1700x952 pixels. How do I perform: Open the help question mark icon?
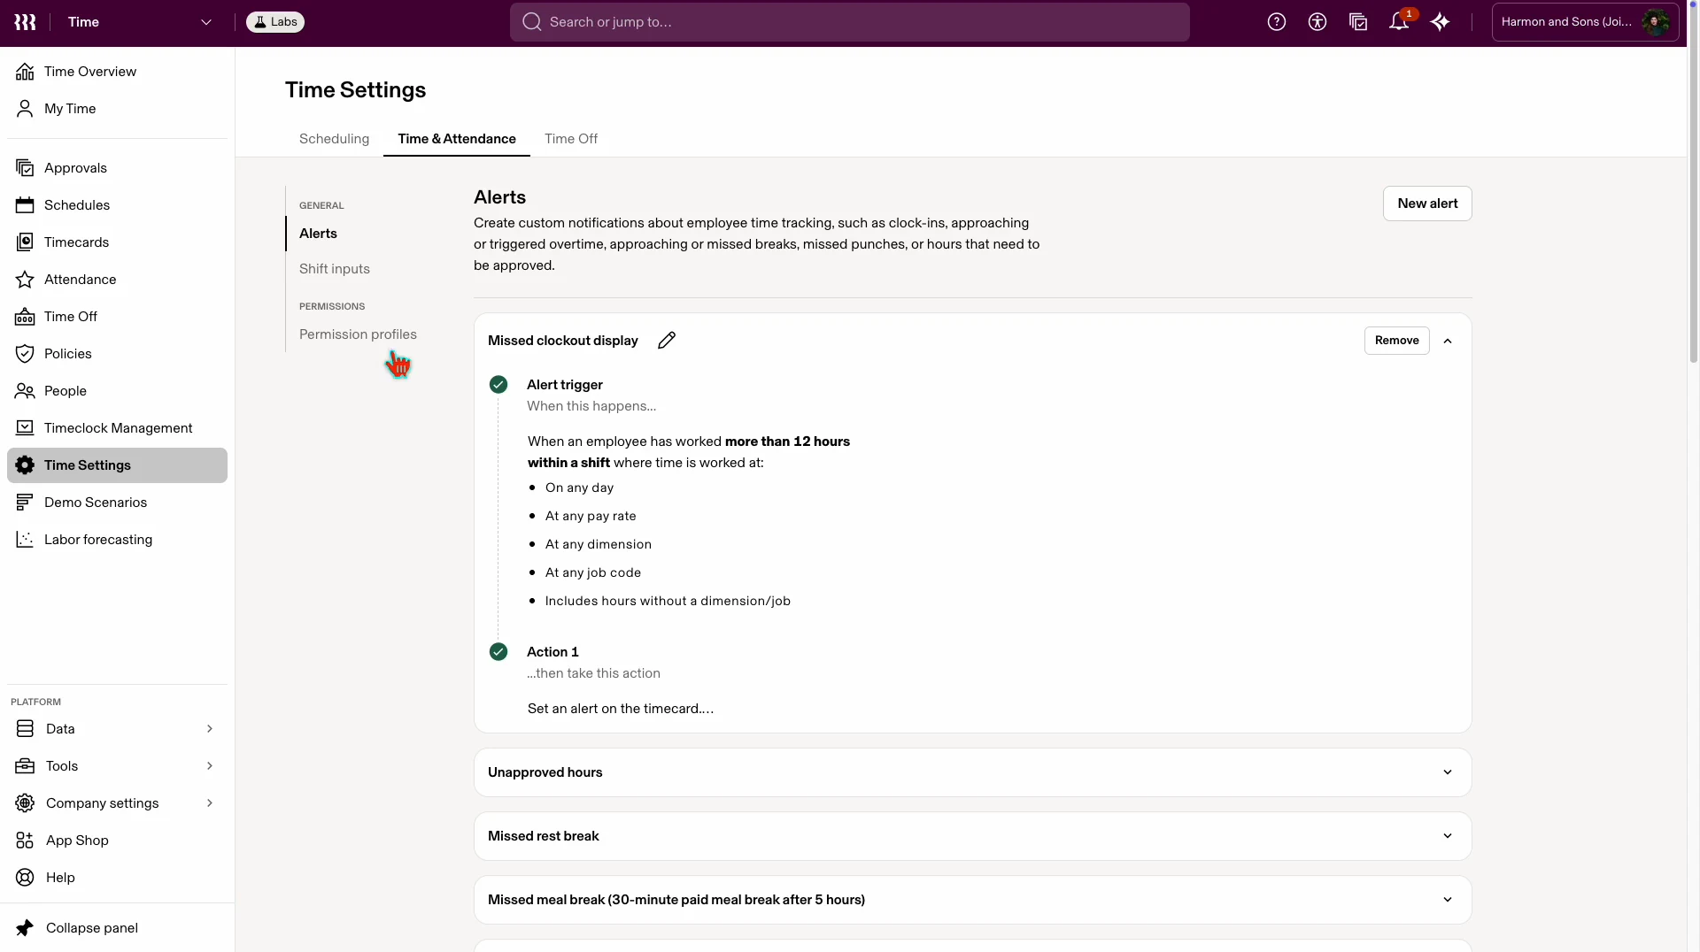click(1276, 22)
